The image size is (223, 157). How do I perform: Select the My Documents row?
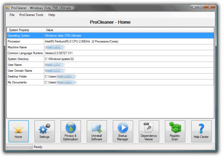pyautogui.click(x=110, y=82)
